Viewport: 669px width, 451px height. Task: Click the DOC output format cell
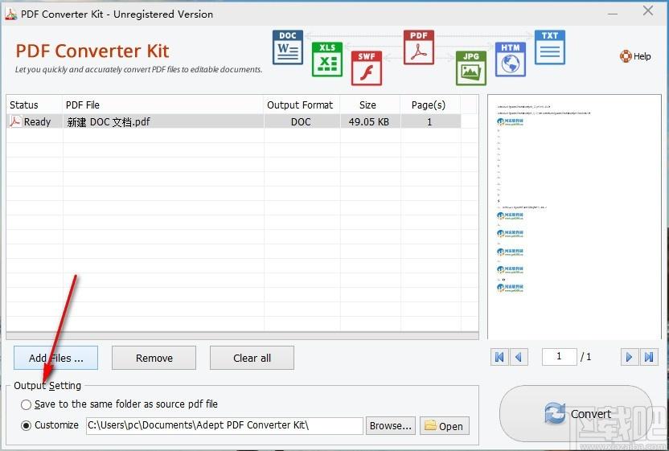click(x=302, y=122)
